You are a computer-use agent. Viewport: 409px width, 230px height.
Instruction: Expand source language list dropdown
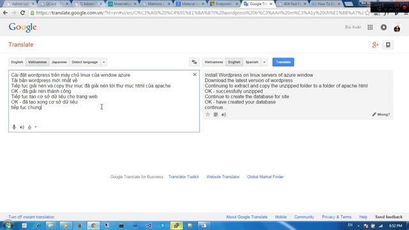coord(104,62)
